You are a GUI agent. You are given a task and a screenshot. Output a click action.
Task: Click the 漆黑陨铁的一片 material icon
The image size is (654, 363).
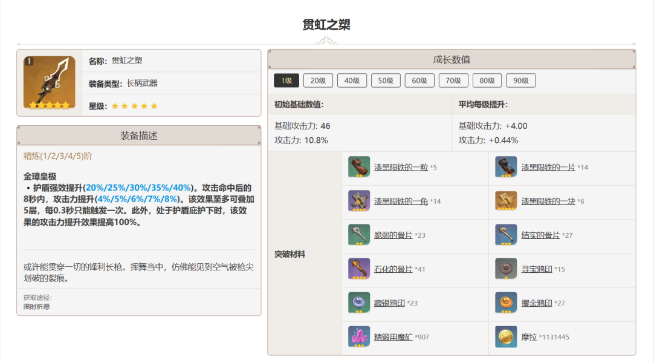[506, 167]
